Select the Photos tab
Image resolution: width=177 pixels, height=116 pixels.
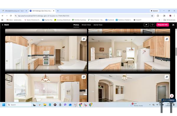click(76, 25)
